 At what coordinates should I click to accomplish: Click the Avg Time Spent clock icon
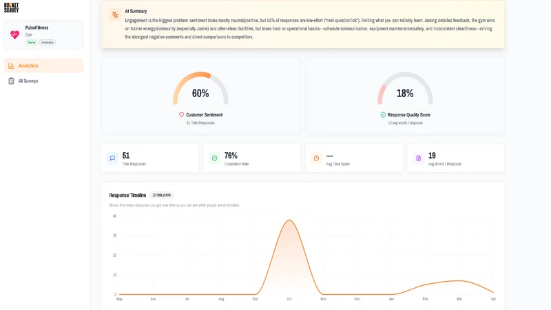pyautogui.click(x=316, y=158)
